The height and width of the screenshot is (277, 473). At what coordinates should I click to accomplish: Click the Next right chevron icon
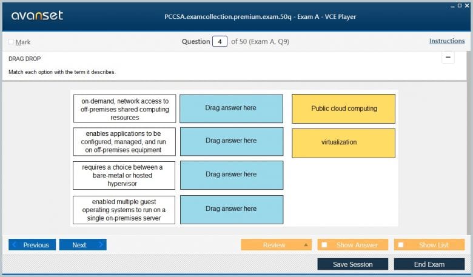click(x=101, y=245)
